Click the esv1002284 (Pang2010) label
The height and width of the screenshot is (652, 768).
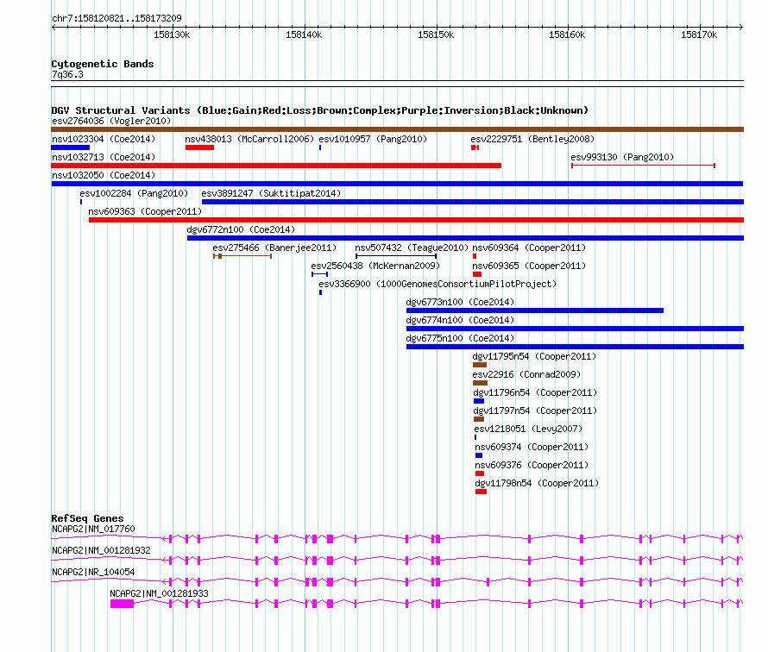tap(134, 193)
